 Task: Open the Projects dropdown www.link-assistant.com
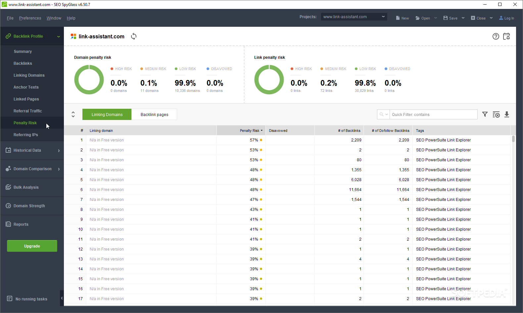coord(354,17)
